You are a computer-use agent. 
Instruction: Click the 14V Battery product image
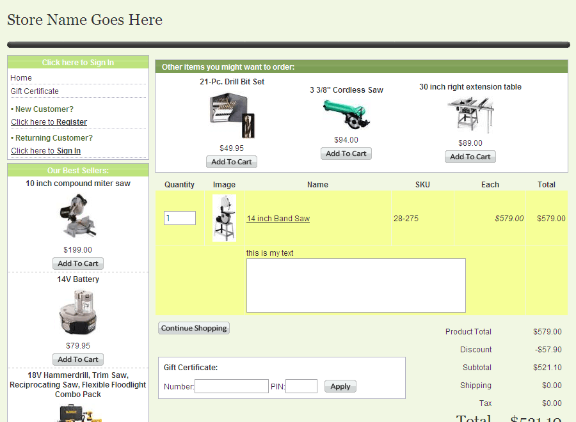pos(78,313)
